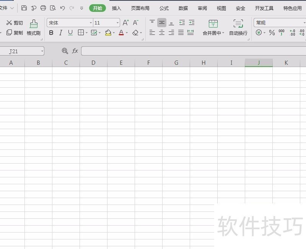This screenshot has height=249, width=306.
Task: Click the Save icon in quick toolbar
Action: coord(24,8)
